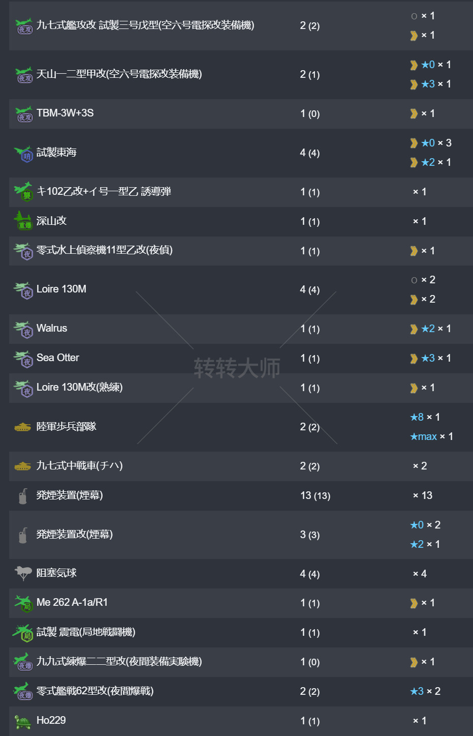Screen dimensions: 473x736
Task: Click the night attacker icon beside TBM-3W+3S
Action: point(24,114)
